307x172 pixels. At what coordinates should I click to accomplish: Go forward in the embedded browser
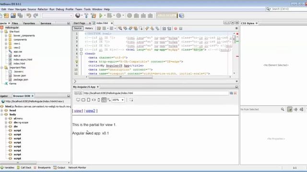[x=80, y=93]
